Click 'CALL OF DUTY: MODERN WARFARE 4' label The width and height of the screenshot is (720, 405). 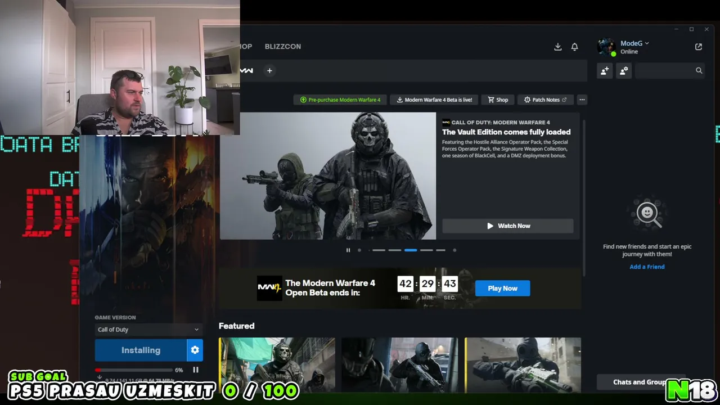pos(501,122)
